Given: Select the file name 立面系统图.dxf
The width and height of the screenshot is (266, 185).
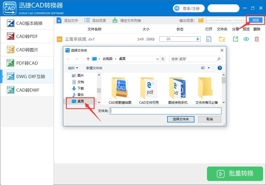Looking at the screenshot, I should click(80, 39).
